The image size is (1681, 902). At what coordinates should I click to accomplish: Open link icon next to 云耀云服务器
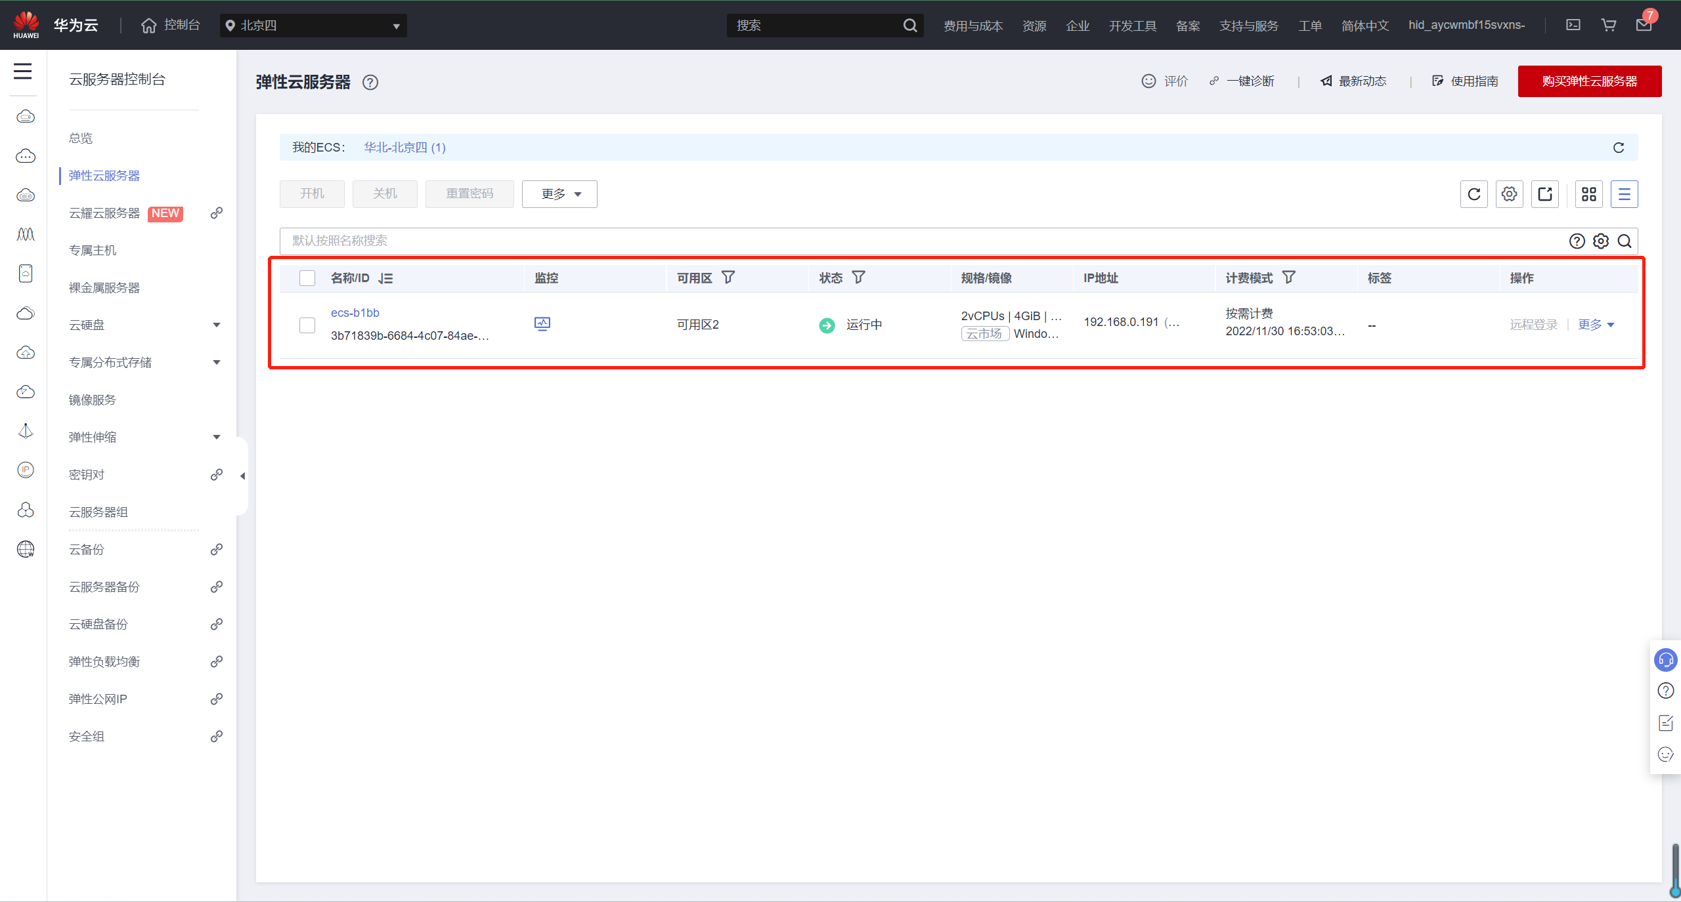pos(216,213)
